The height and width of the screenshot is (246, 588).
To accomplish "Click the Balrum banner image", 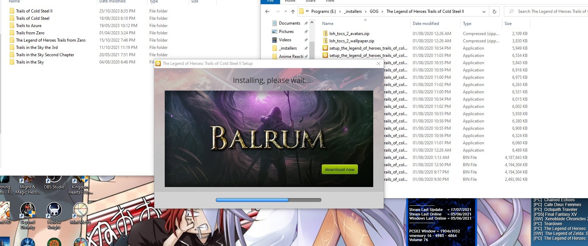I will coord(269,139).
